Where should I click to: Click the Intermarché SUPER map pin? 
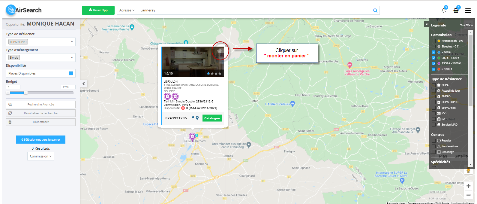402,181
